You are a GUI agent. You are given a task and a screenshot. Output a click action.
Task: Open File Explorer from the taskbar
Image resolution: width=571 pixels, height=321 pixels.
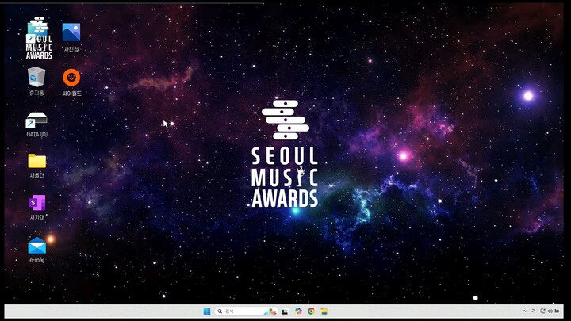pos(324,311)
